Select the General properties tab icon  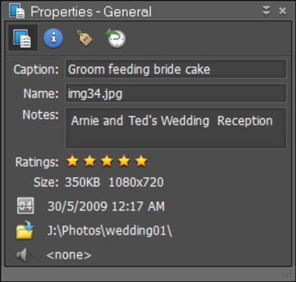tap(23, 37)
